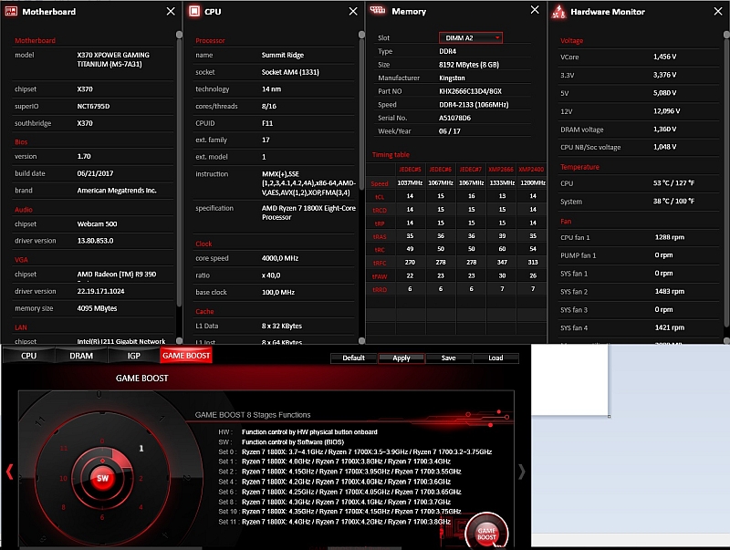The image size is (730, 550).
Task: Click the JEDEC#5 timing column header
Action: coord(410,170)
